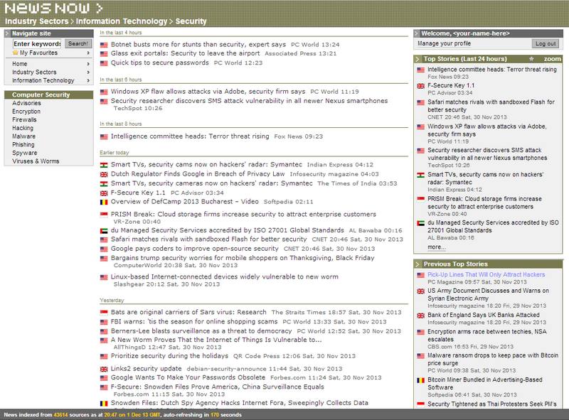Click the UK flag beside Bank of England story

click(421, 316)
